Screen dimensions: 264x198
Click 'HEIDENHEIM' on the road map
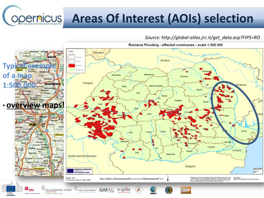pos(52,84)
